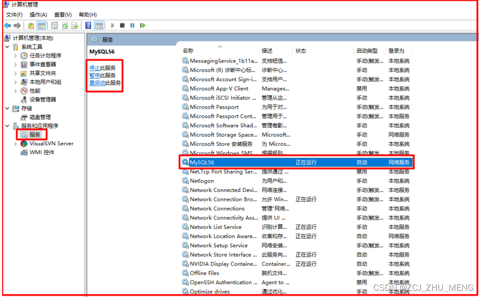Open the Properties toolbar icon
Image resolution: width=481 pixels, height=297 pixels.
(54, 25)
